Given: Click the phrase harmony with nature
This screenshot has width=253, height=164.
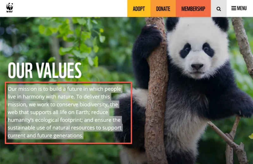Looking at the screenshot, I should [x=49, y=97].
